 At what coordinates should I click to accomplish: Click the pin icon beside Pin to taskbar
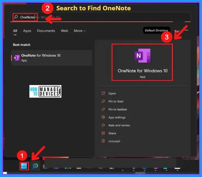[103, 109]
